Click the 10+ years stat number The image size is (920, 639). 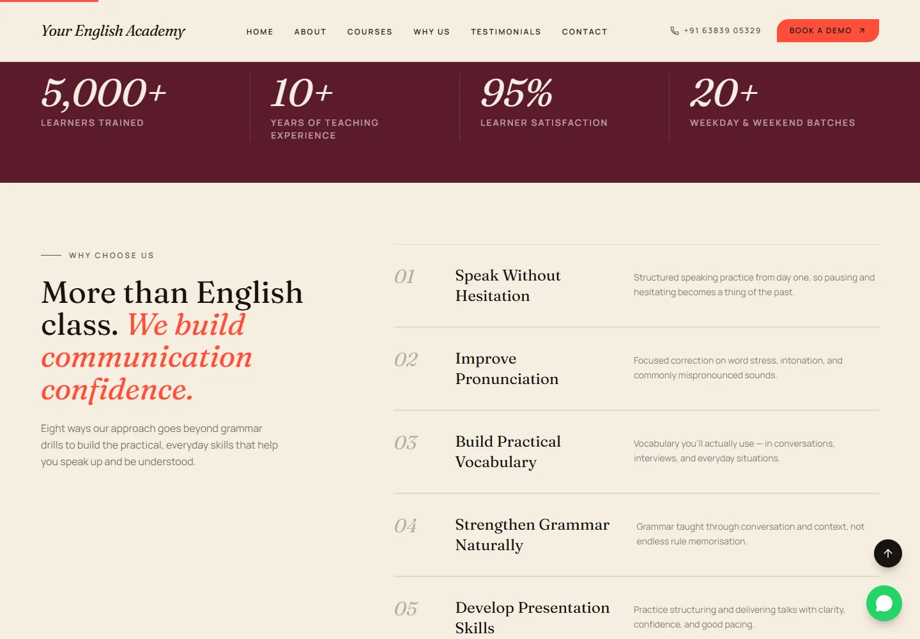tap(302, 93)
